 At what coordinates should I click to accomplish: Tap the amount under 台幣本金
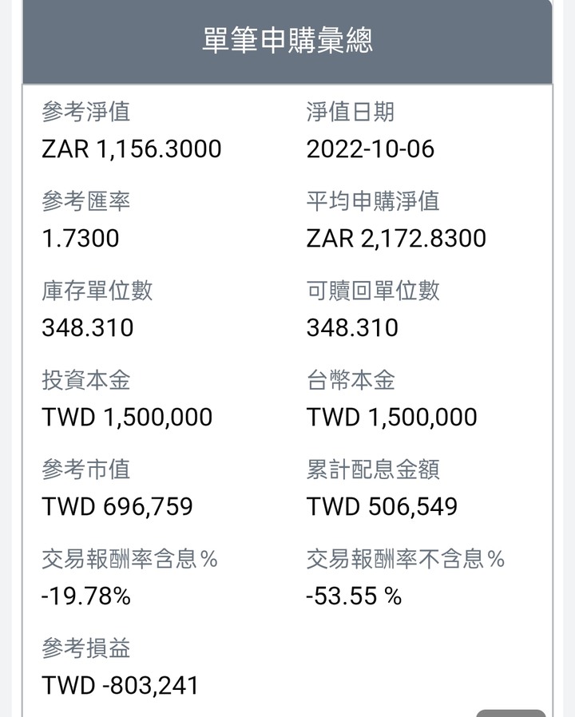[x=391, y=417]
